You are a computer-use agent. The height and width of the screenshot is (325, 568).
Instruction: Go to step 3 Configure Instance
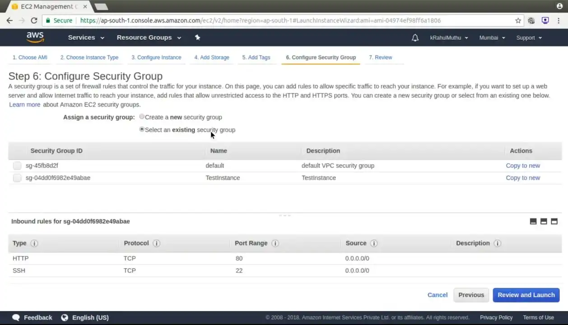tap(156, 57)
